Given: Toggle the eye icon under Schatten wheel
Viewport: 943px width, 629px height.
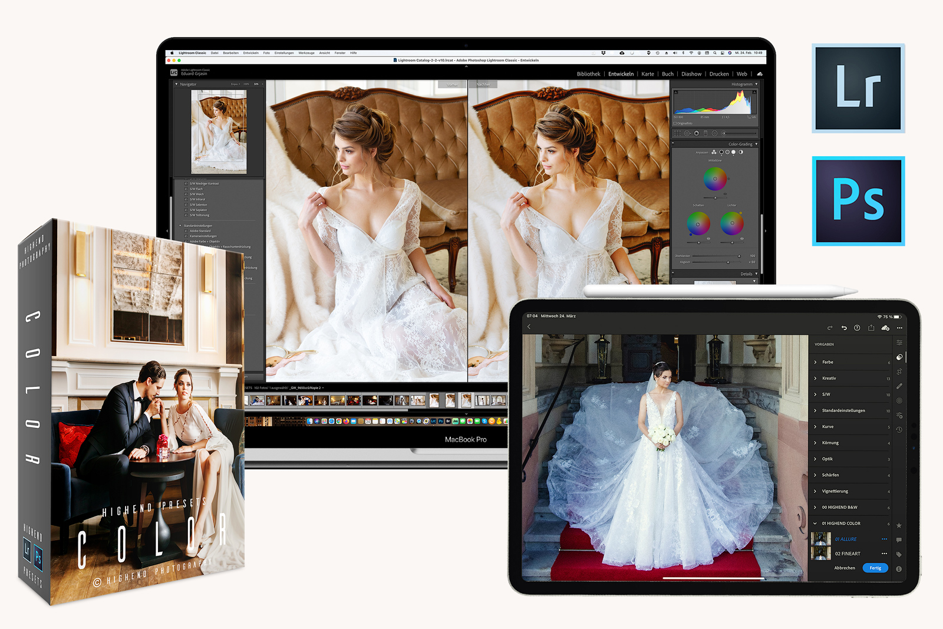Looking at the screenshot, I should pyautogui.click(x=708, y=239).
